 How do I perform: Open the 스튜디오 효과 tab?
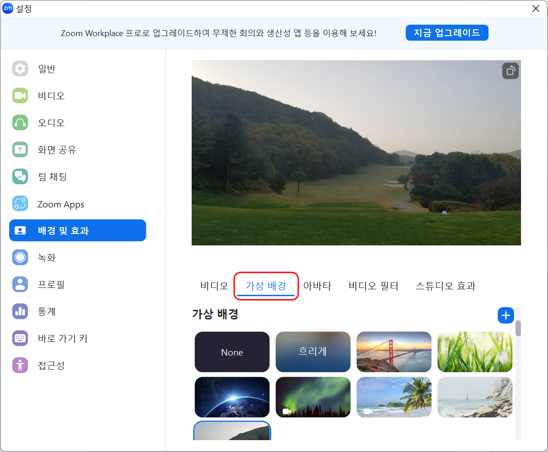[445, 286]
